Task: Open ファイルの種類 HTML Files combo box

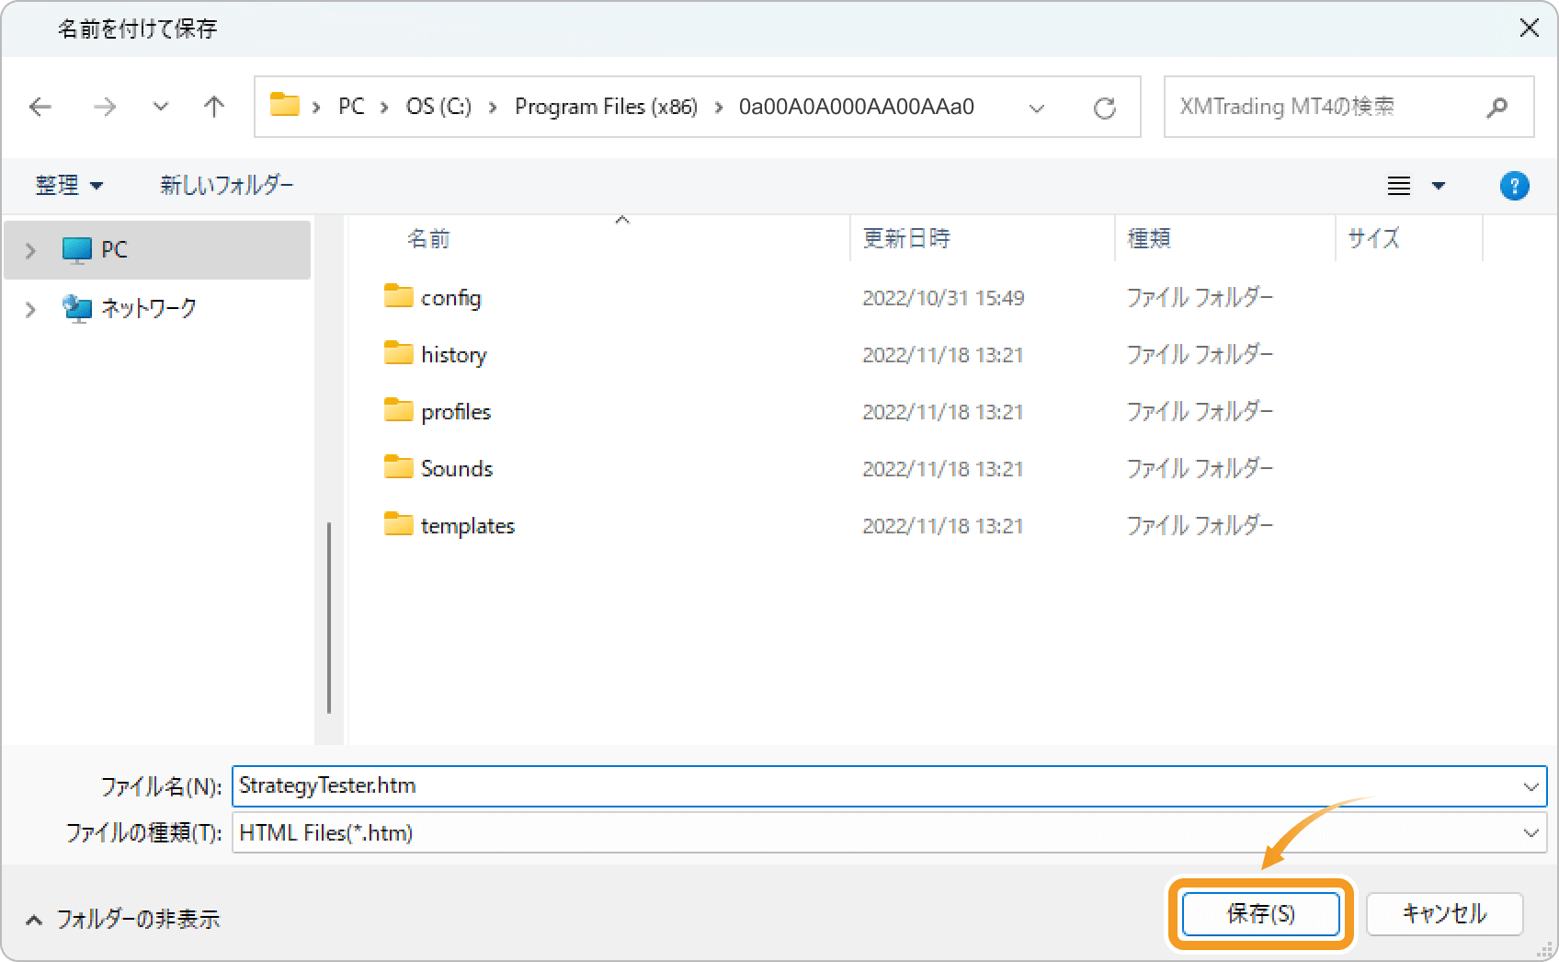Action: pos(889,833)
